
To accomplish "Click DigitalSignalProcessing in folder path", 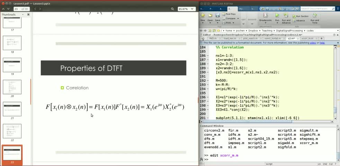I will tap(290, 31).
